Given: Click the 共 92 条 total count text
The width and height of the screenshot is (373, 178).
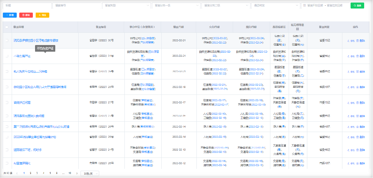Looking at the screenshot, I should 8,173.
